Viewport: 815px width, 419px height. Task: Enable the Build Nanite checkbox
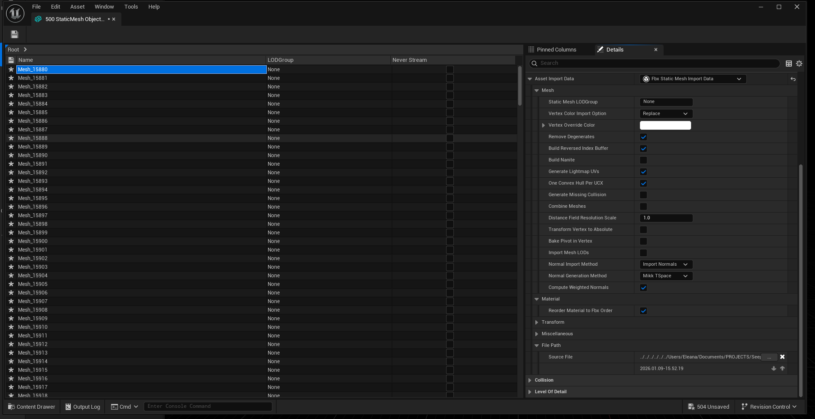(643, 160)
